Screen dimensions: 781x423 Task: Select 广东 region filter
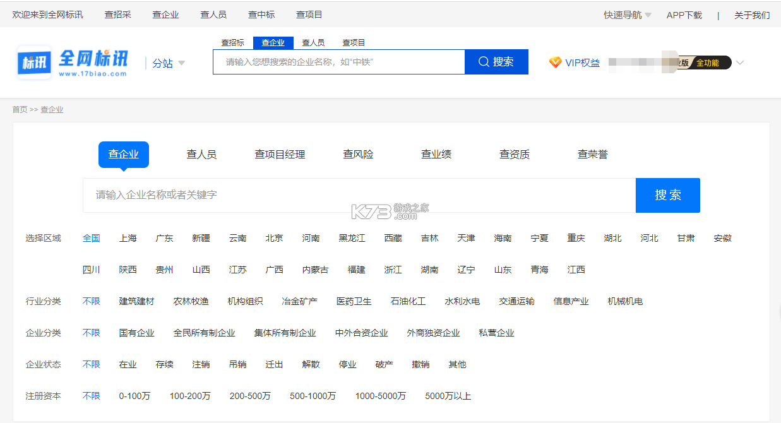[165, 238]
